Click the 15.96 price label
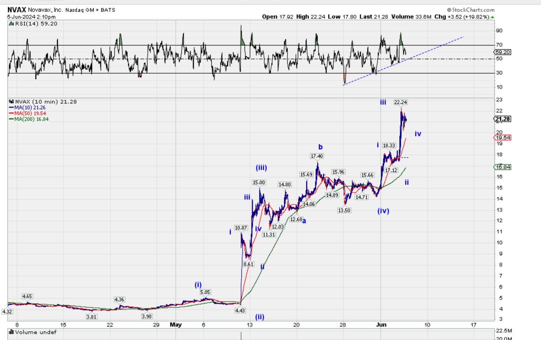The height and width of the screenshot is (340, 541). (338, 172)
